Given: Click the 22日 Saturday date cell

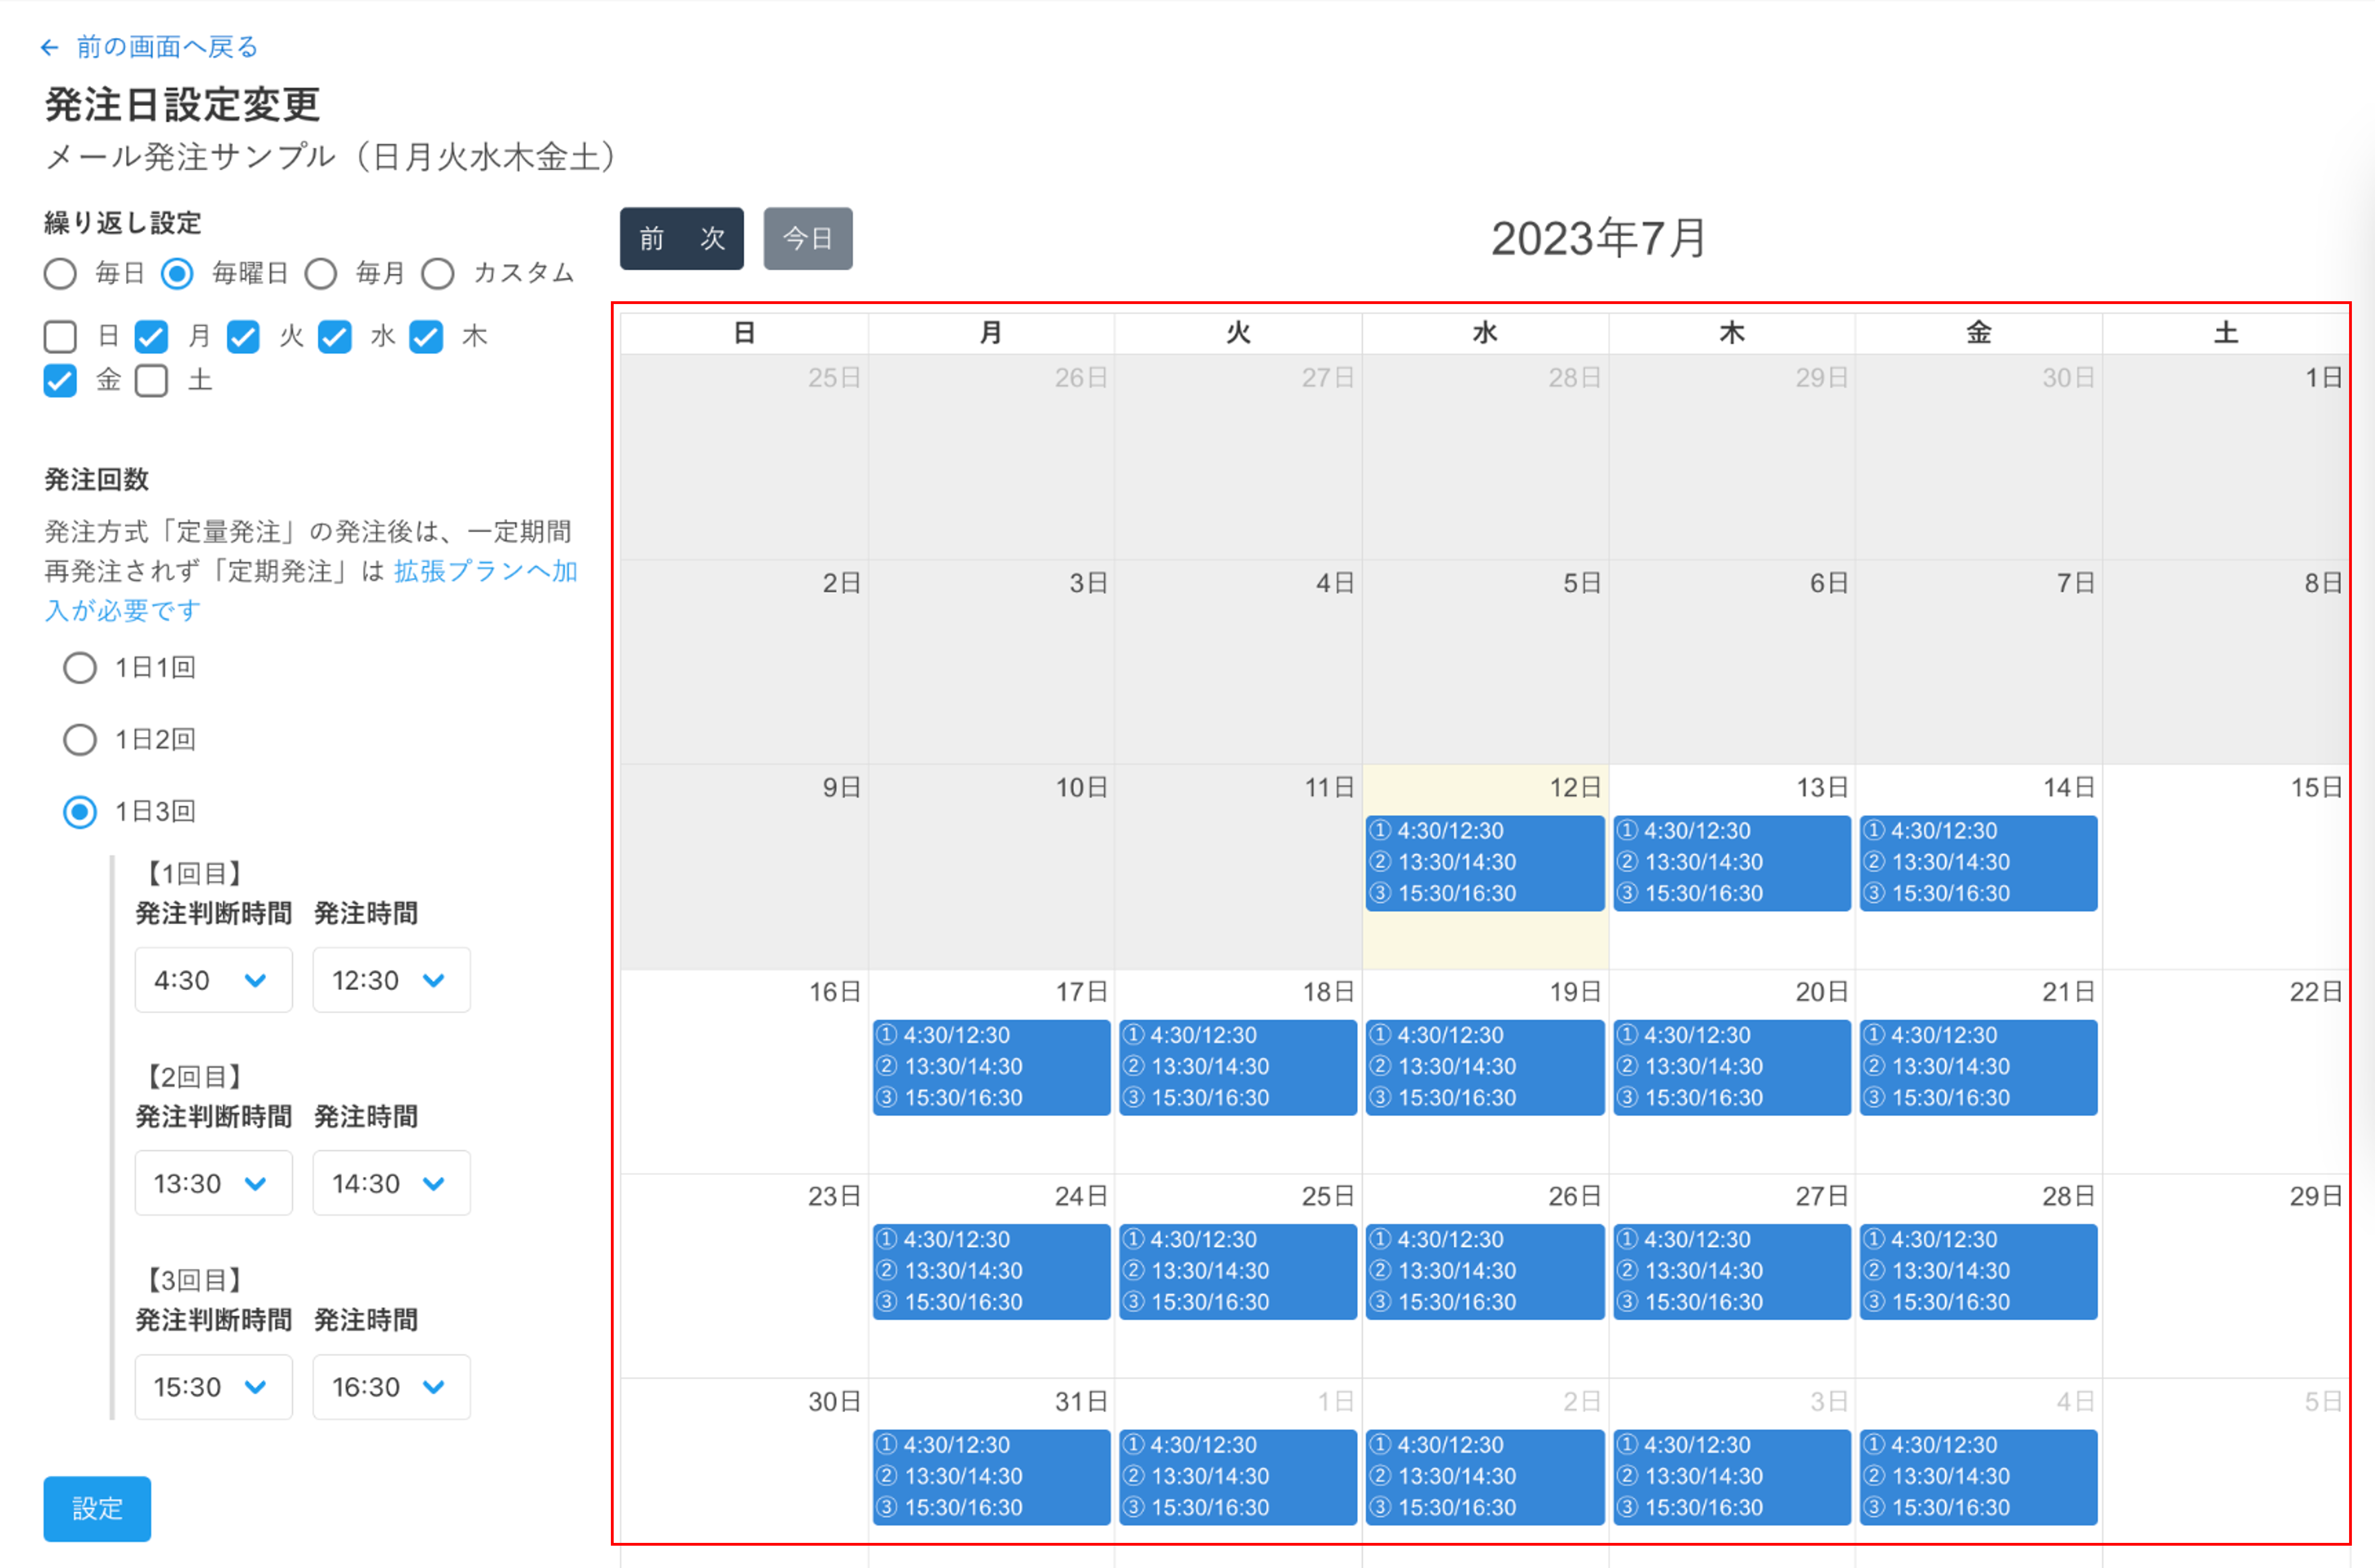Looking at the screenshot, I should click(2226, 1072).
